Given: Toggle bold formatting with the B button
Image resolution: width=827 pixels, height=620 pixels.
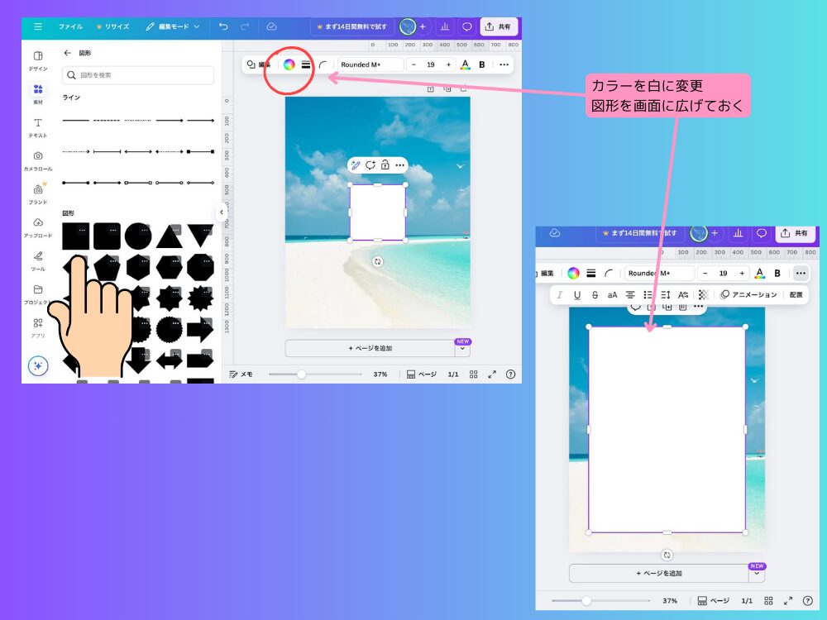Looking at the screenshot, I should click(482, 64).
